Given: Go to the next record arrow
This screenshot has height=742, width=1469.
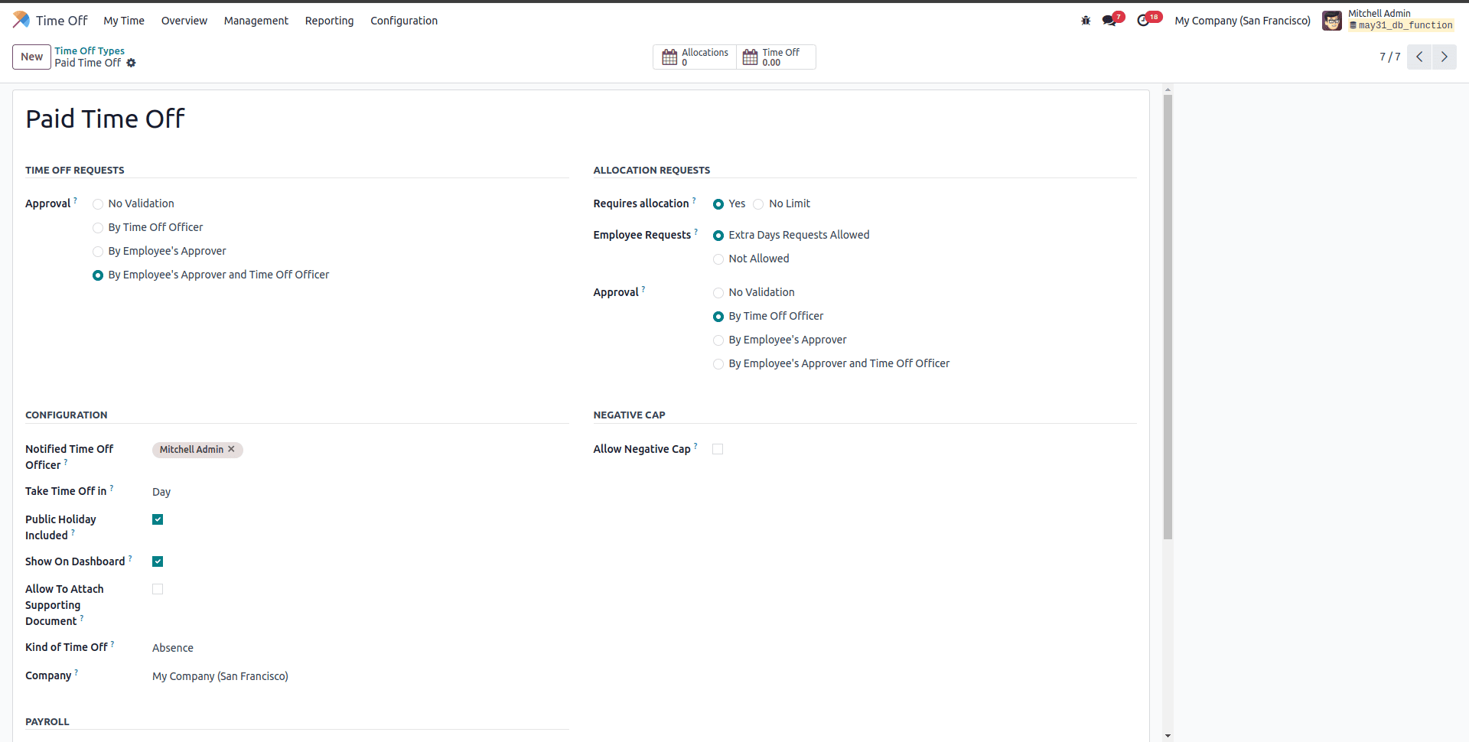Looking at the screenshot, I should pyautogui.click(x=1445, y=57).
